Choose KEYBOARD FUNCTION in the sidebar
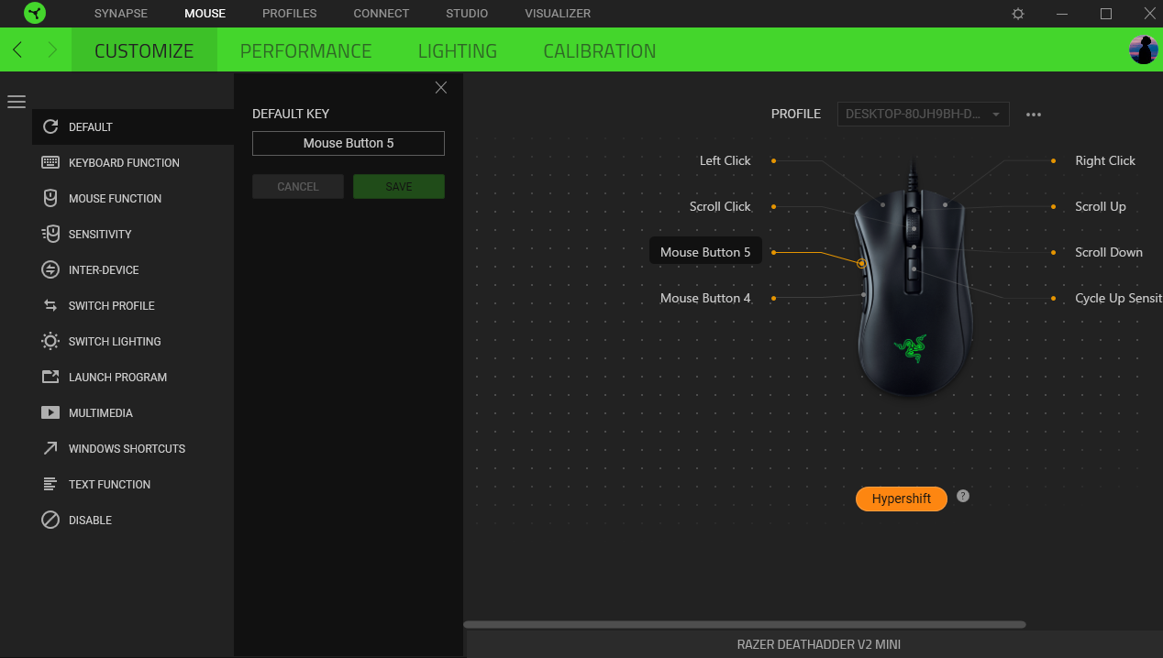The height and width of the screenshot is (658, 1163). pos(124,162)
